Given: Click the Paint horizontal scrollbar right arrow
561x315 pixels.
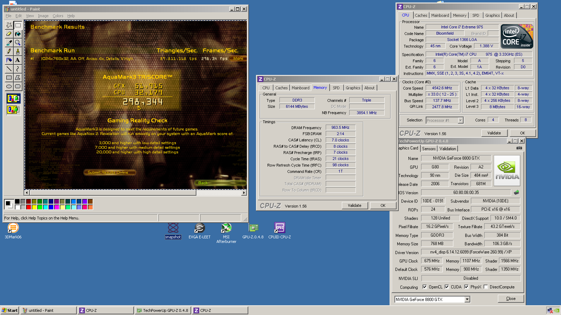Looking at the screenshot, I should [x=244, y=192].
